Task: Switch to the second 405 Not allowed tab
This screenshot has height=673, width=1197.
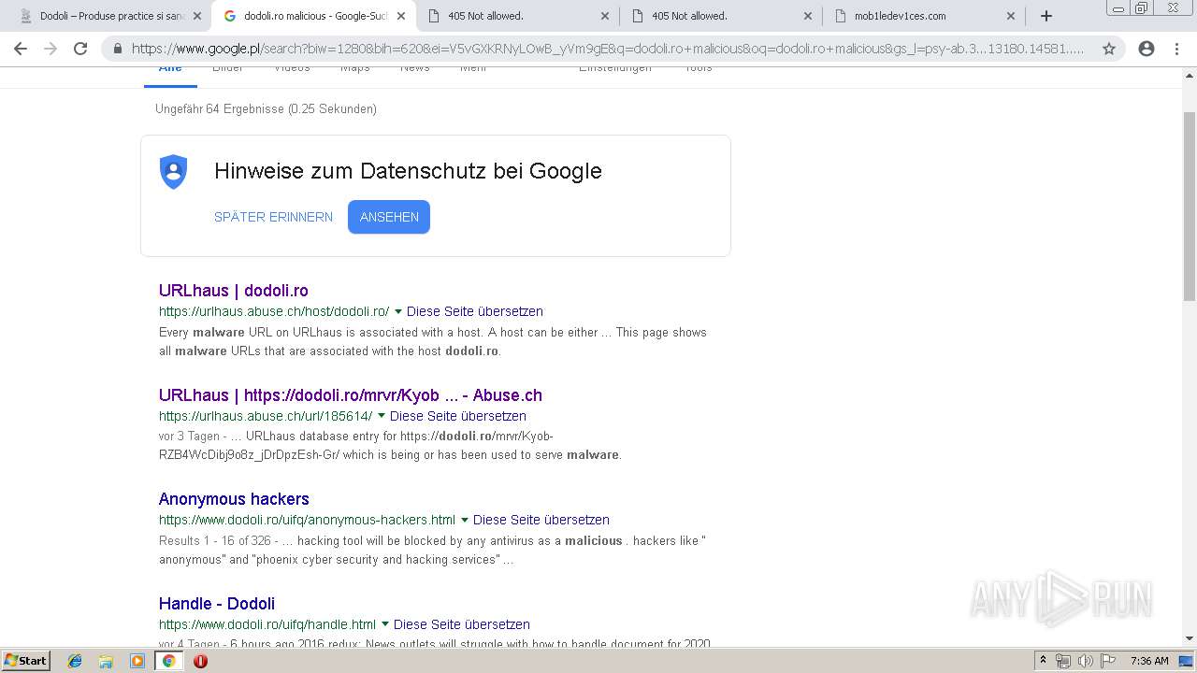Action: (x=721, y=16)
